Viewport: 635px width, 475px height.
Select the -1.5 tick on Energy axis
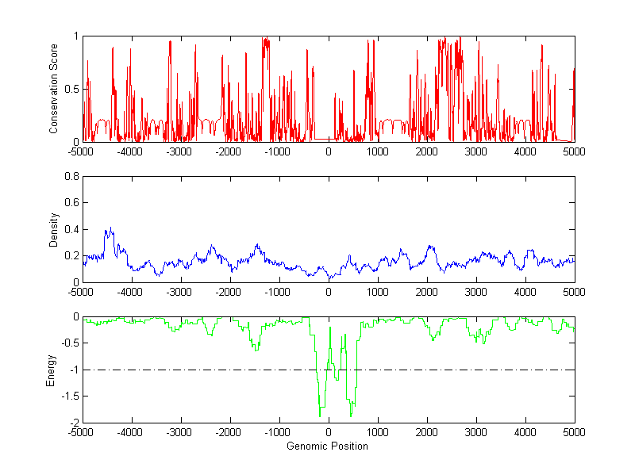click(68, 396)
